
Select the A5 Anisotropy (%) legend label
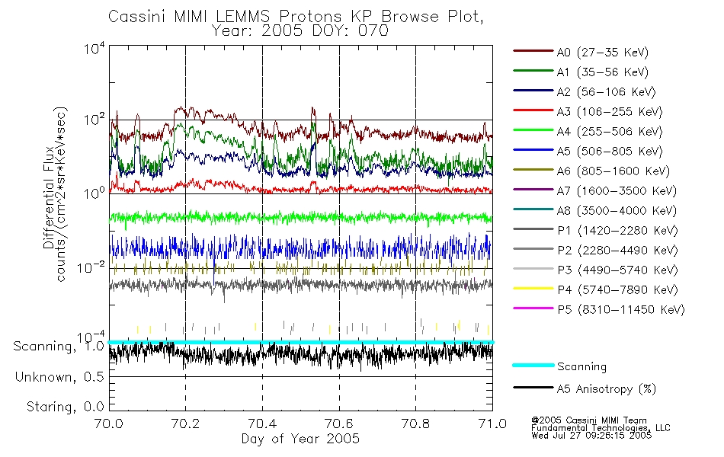pyautogui.click(x=607, y=389)
